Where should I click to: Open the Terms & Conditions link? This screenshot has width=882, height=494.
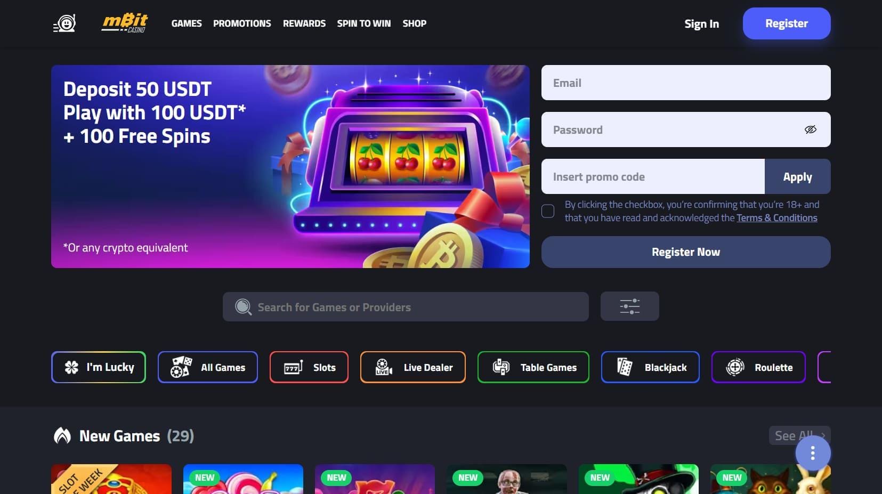tap(776, 218)
